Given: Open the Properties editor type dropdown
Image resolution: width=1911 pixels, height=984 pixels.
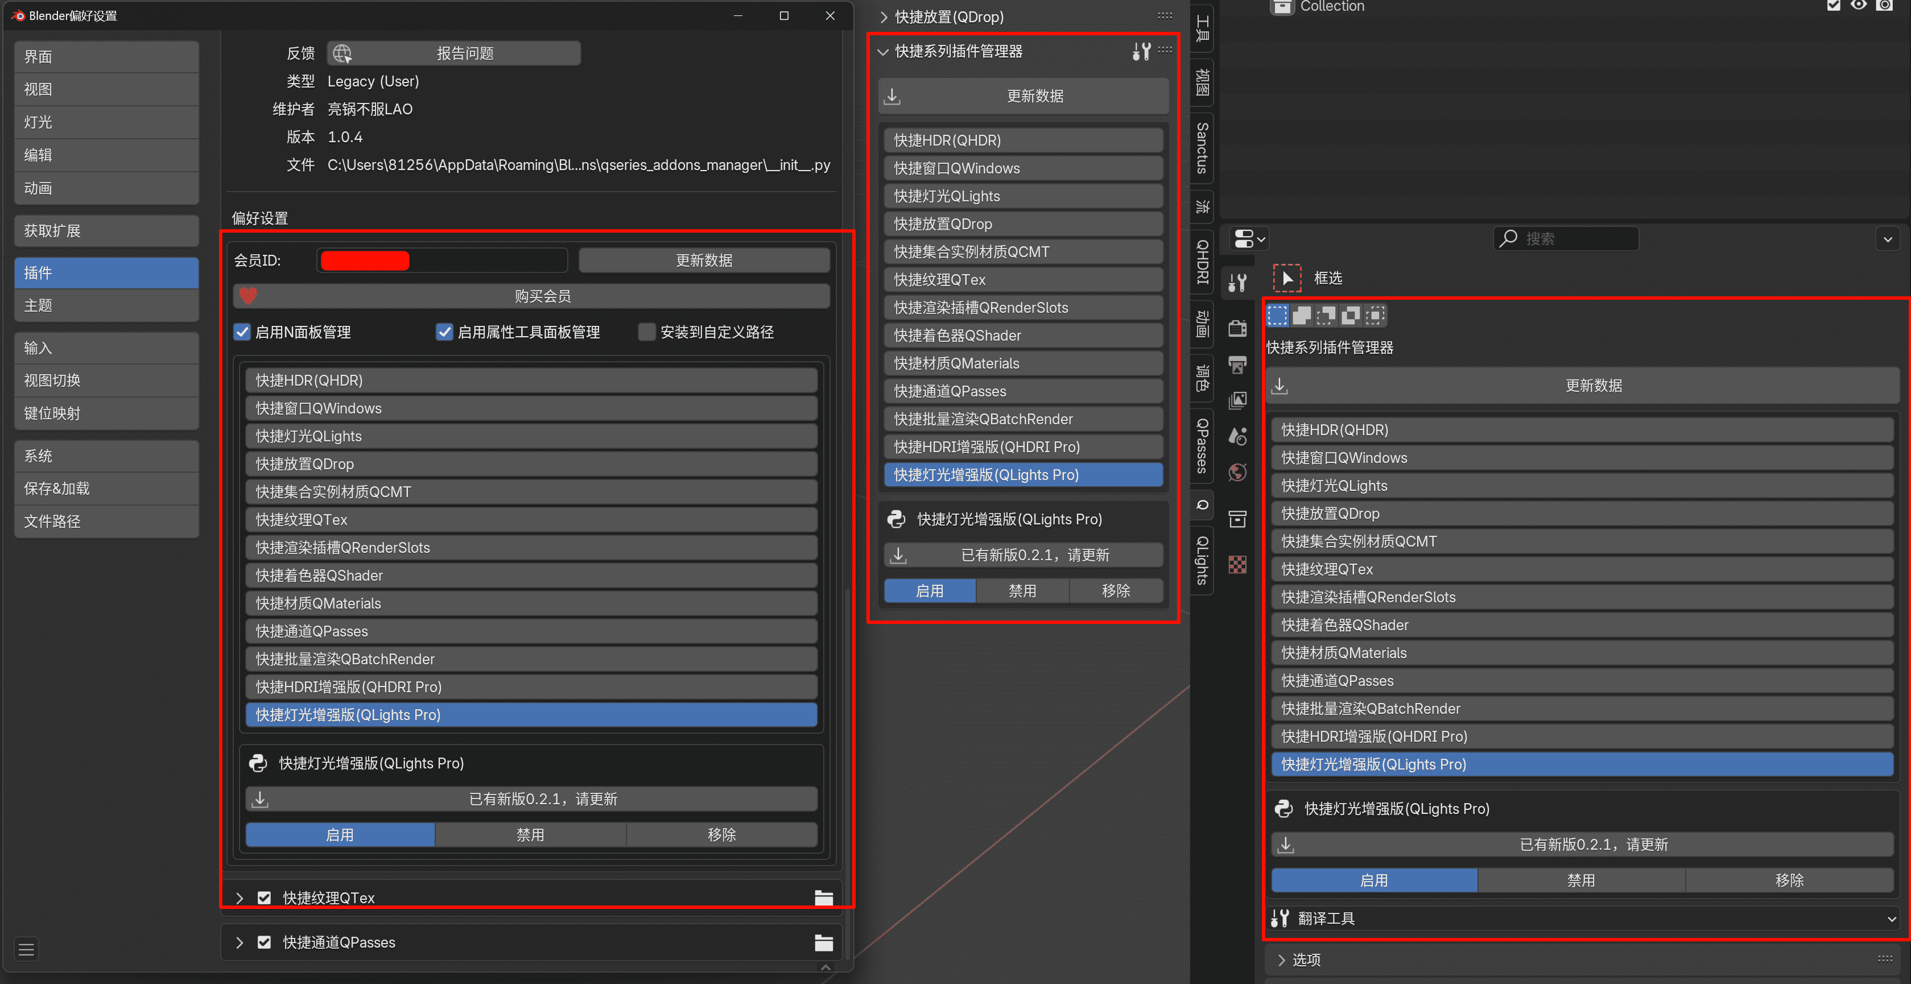Looking at the screenshot, I should pyautogui.click(x=1249, y=239).
